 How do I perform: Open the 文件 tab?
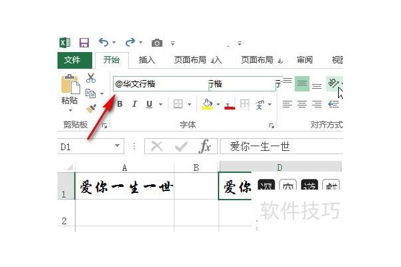(x=75, y=60)
